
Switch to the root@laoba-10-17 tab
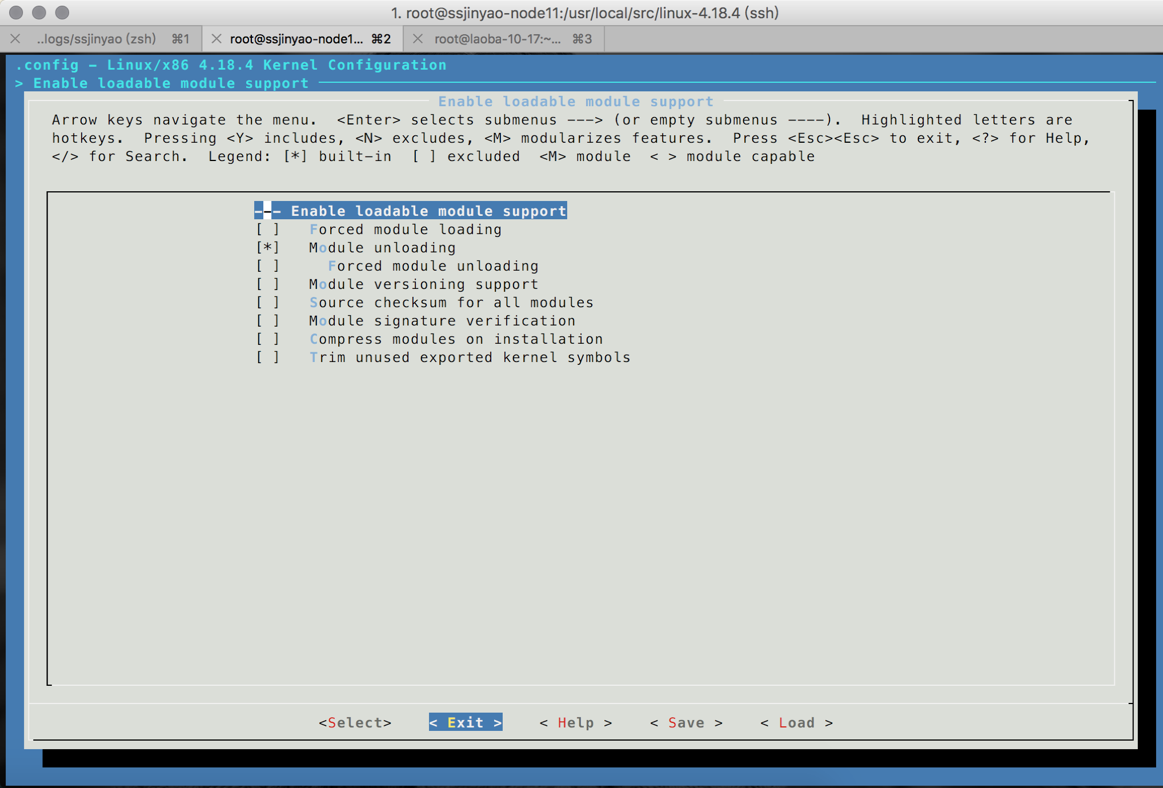[x=504, y=39]
